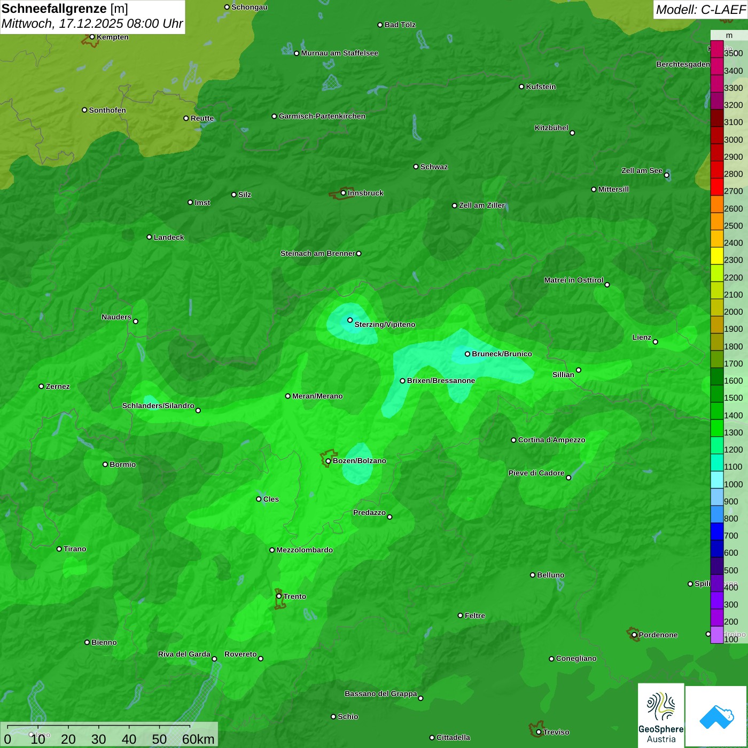Select the 'Zell am Ziller' label

tap(482, 205)
